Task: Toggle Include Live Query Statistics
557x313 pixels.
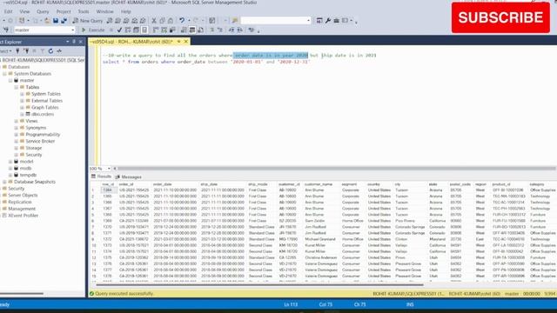Action: pyautogui.click(x=164, y=30)
